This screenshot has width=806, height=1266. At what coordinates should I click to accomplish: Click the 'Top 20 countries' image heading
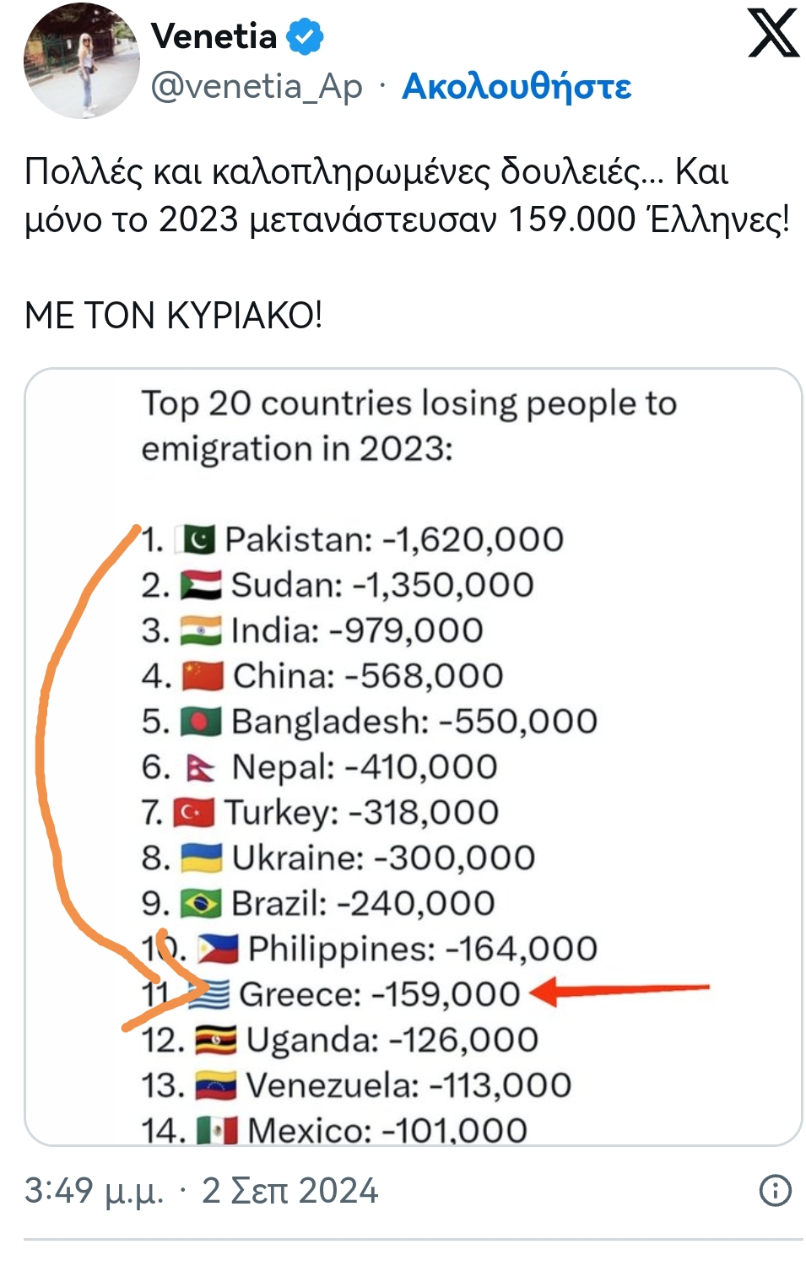408,425
